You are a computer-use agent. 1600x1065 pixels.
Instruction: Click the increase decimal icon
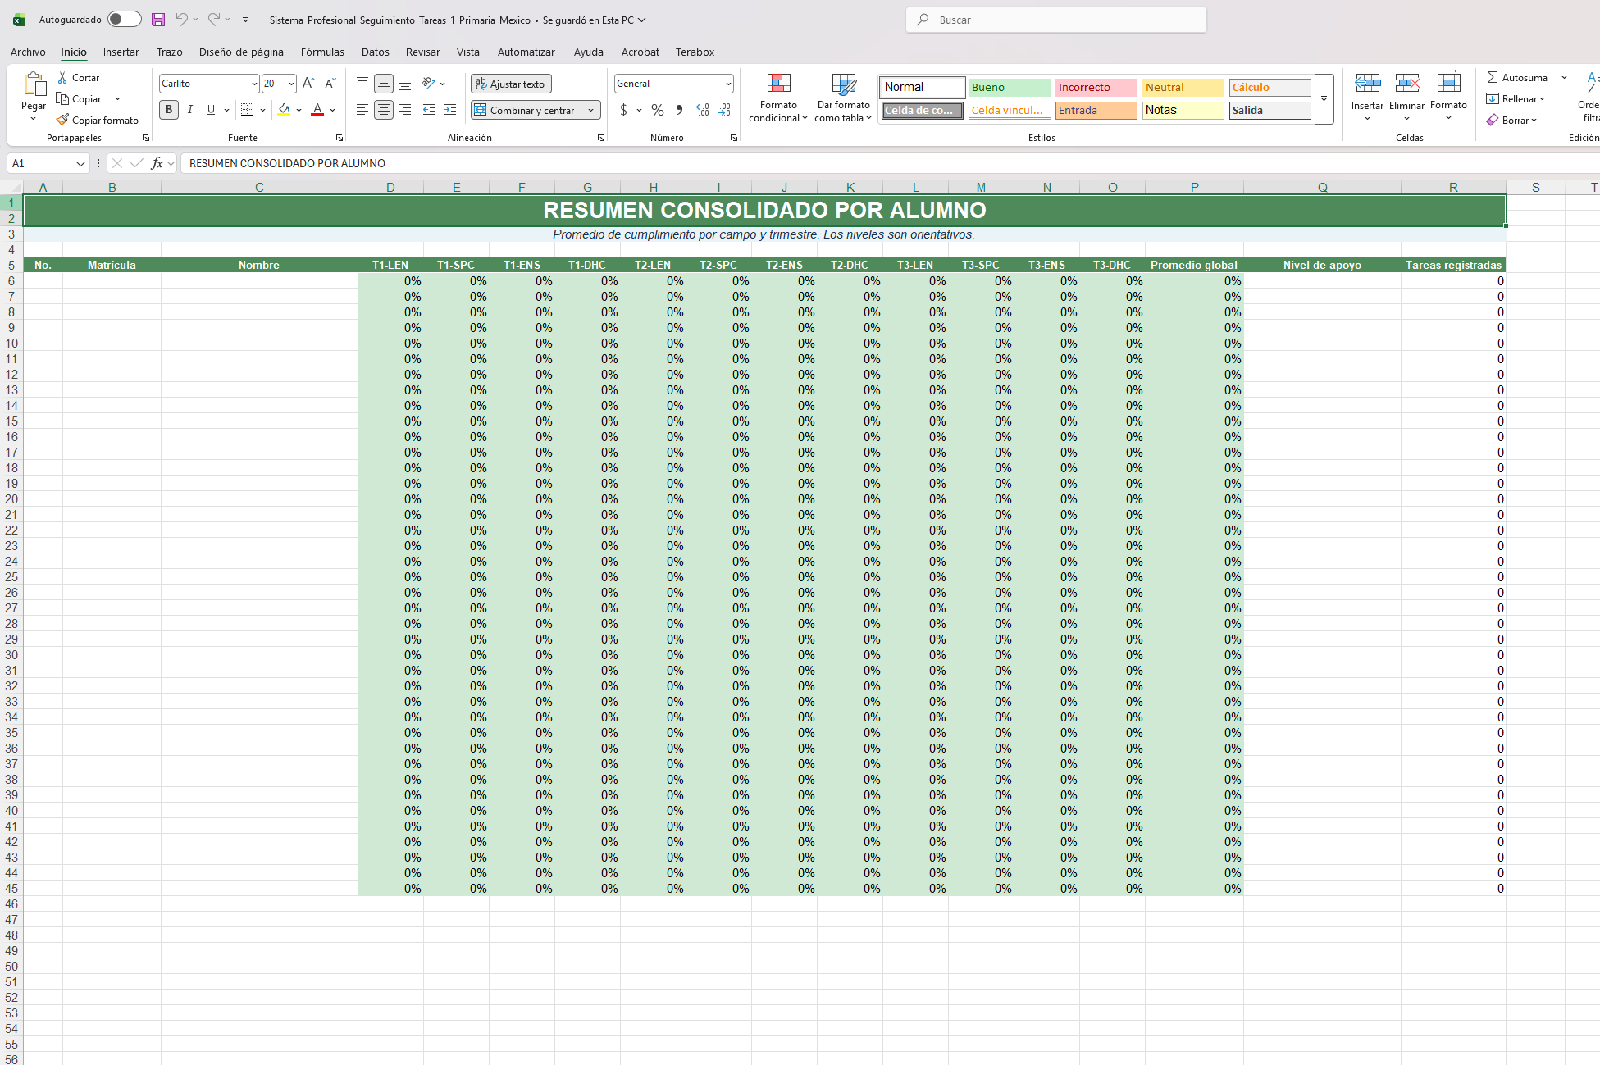[x=703, y=109]
